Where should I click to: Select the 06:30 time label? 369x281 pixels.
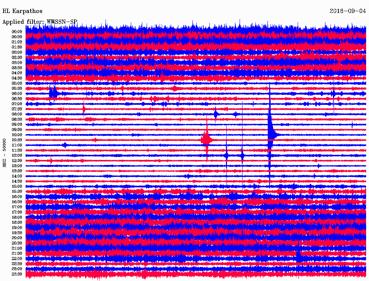17,99
